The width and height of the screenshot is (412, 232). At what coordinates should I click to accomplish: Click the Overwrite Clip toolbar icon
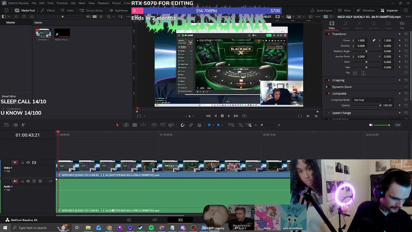[x=163, y=125]
